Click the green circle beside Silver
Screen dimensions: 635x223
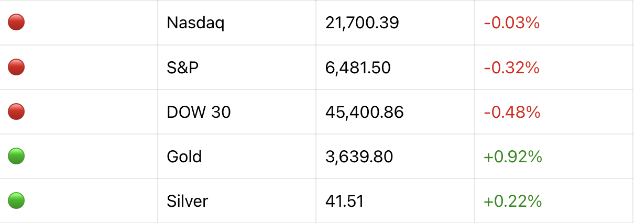[16, 200]
